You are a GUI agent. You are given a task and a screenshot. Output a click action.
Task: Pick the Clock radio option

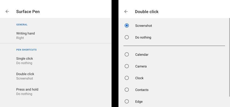point(127,78)
